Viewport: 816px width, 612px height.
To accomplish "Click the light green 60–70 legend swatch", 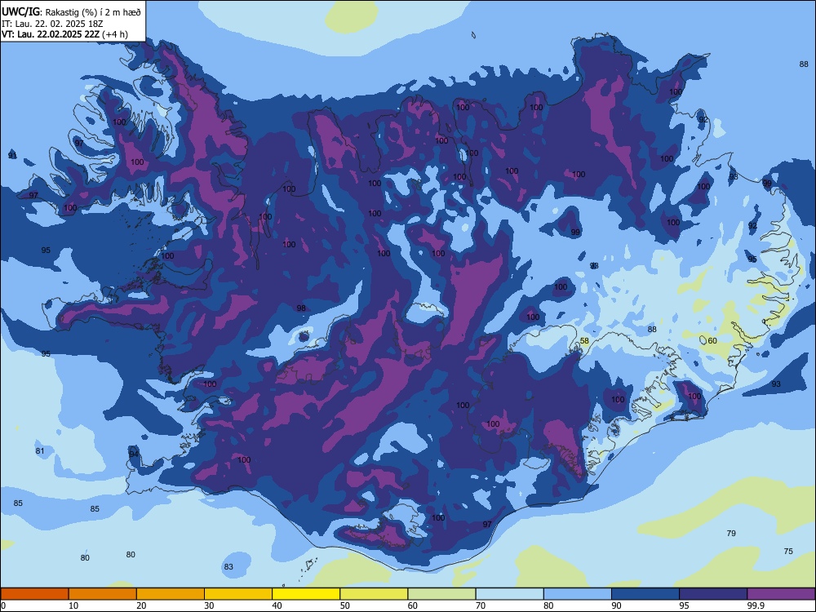I will [x=441, y=594].
